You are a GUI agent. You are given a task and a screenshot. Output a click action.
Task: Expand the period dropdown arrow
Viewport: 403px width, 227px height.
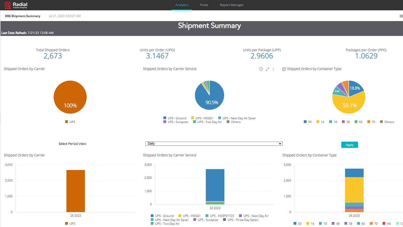(280, 144)
